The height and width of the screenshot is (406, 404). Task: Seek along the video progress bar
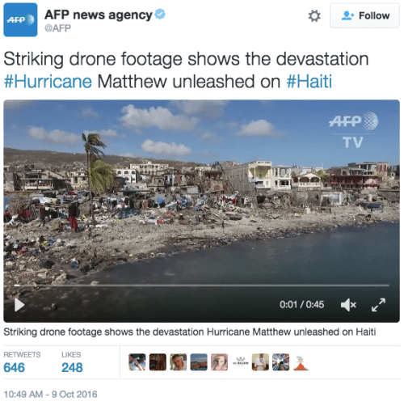pos(201,285)
